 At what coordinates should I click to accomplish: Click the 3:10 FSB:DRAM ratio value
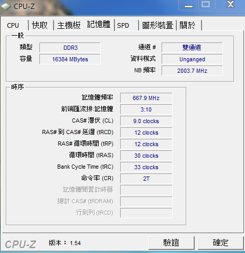pyautogui.click(x=146, y=109)
